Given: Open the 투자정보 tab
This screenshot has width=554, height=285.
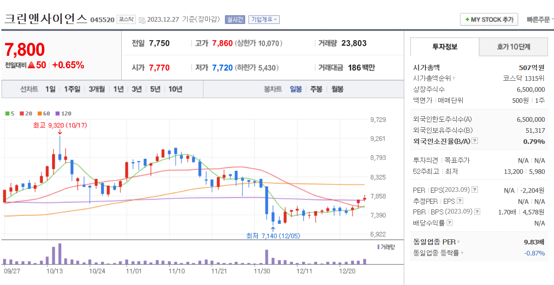Looking at the screenshot, I should click(445, 47).
